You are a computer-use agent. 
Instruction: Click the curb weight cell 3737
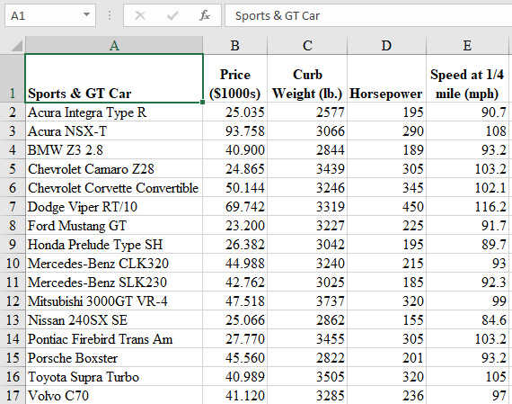coord(307,301)
